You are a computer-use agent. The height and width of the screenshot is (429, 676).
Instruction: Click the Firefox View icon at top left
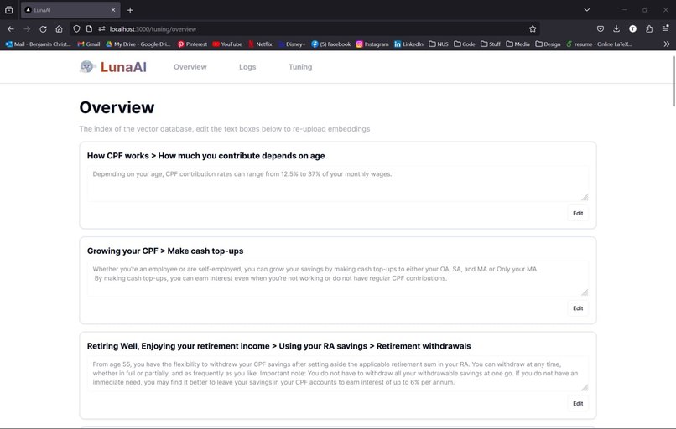point(8,10)
